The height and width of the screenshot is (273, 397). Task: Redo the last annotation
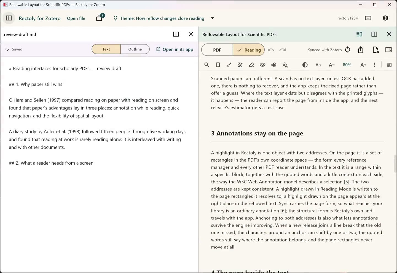pyautogui.click(x=283, y=50)
